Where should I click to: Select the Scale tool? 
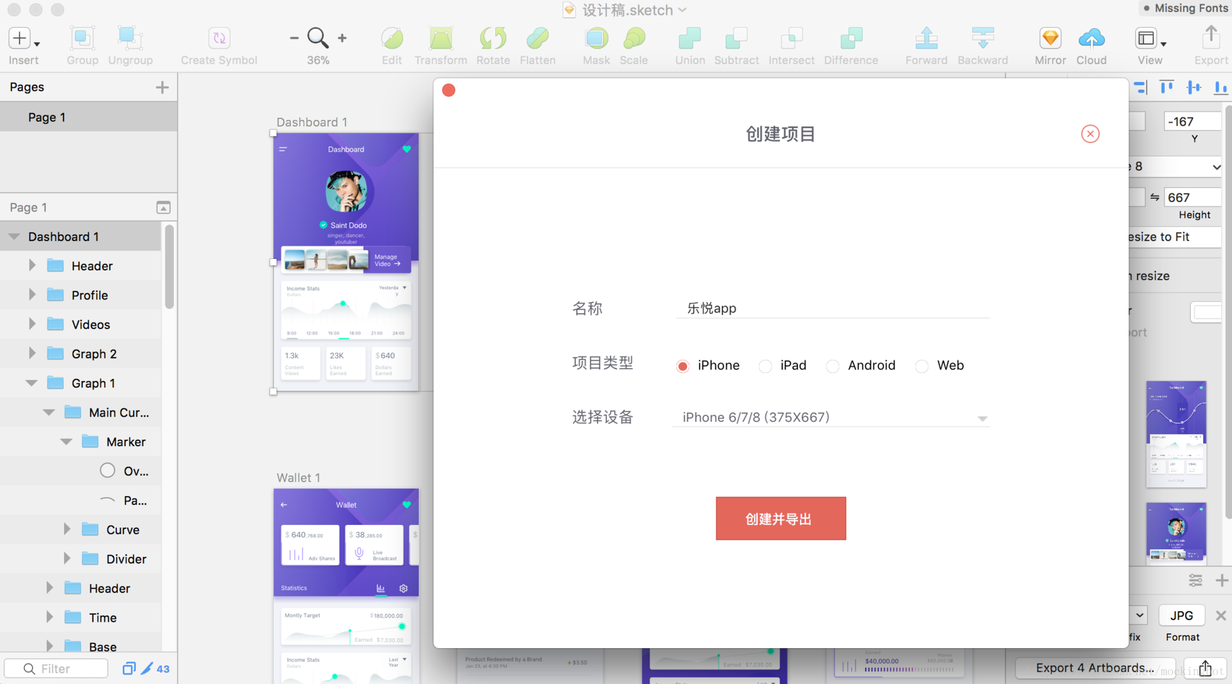[x=634, y=38]
